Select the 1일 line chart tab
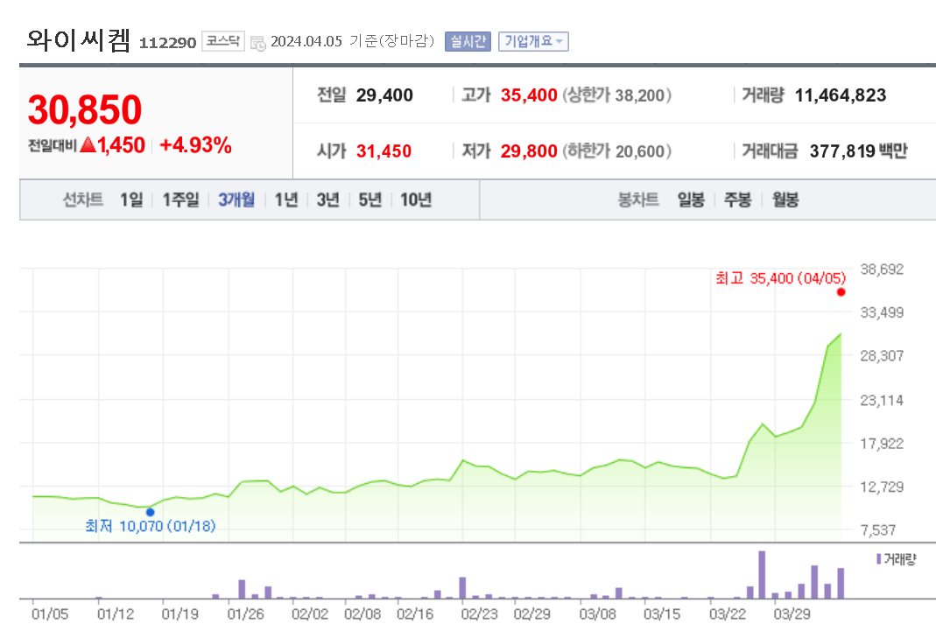 click(131, 200)
